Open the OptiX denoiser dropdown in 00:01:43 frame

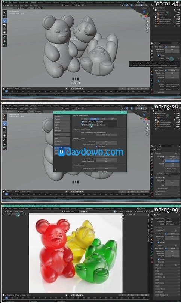click(172, 58)
